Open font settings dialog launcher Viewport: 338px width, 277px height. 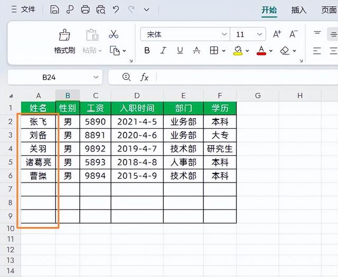[x=301, y=61]
